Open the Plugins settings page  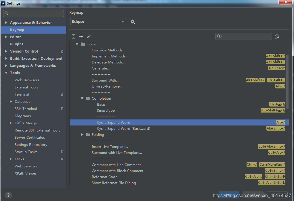[17, 44]
